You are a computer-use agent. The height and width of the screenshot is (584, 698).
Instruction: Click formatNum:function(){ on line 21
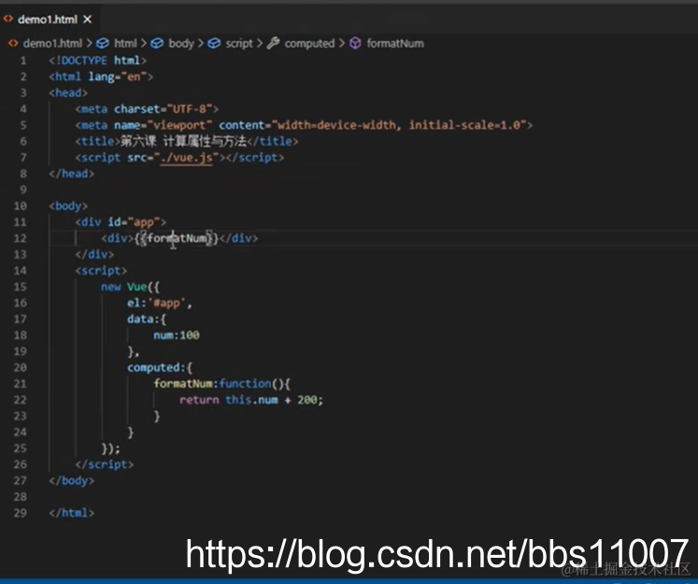(221, 384)
